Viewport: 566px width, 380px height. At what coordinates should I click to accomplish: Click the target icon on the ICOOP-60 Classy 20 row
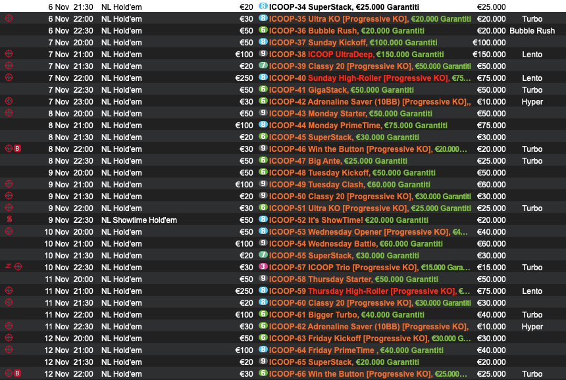pos(9,302)
